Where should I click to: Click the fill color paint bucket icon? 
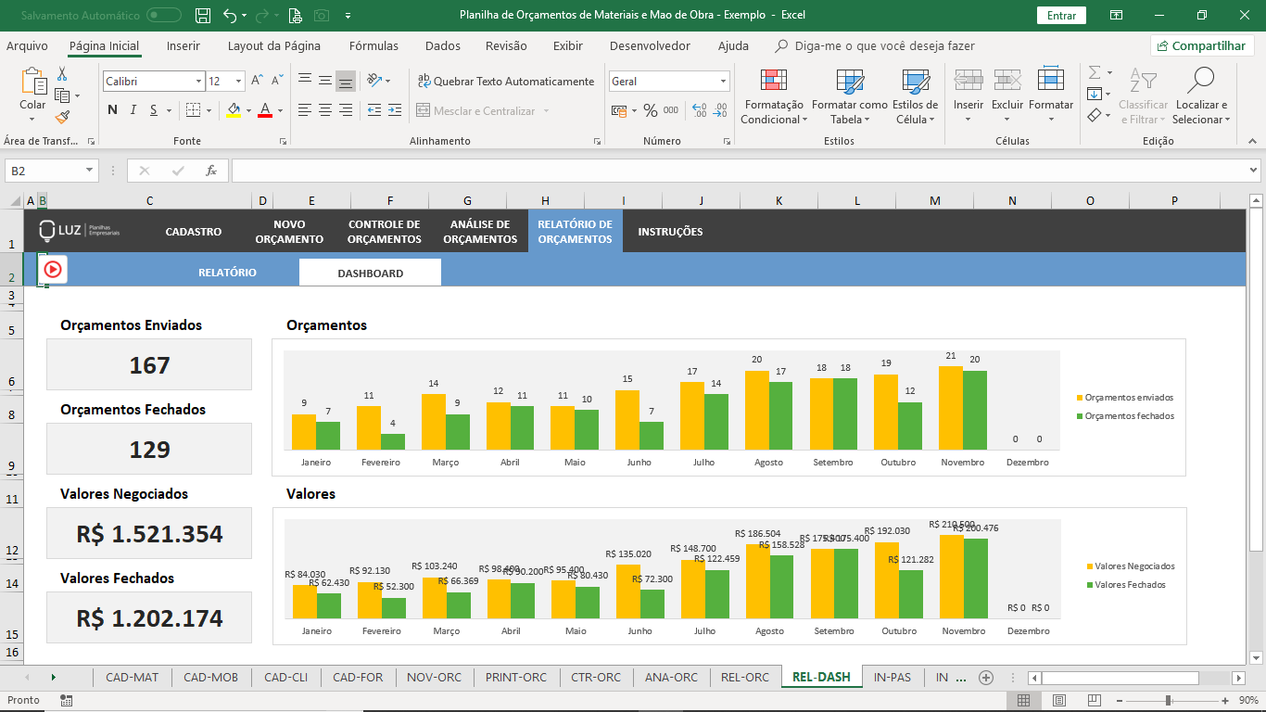coord(234,110)
